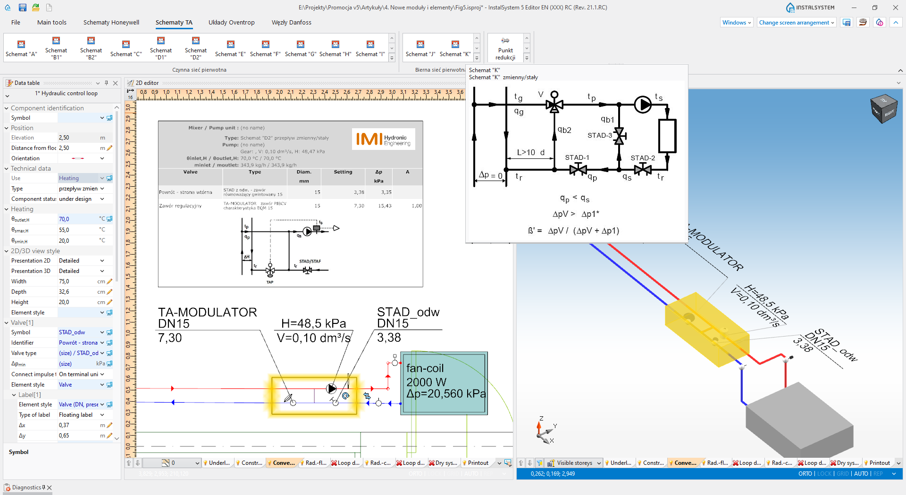The width and height of the screenshot is (906, 495).
Task: Switch to Schematy Honeywell tab
Action: click(111, 23)
